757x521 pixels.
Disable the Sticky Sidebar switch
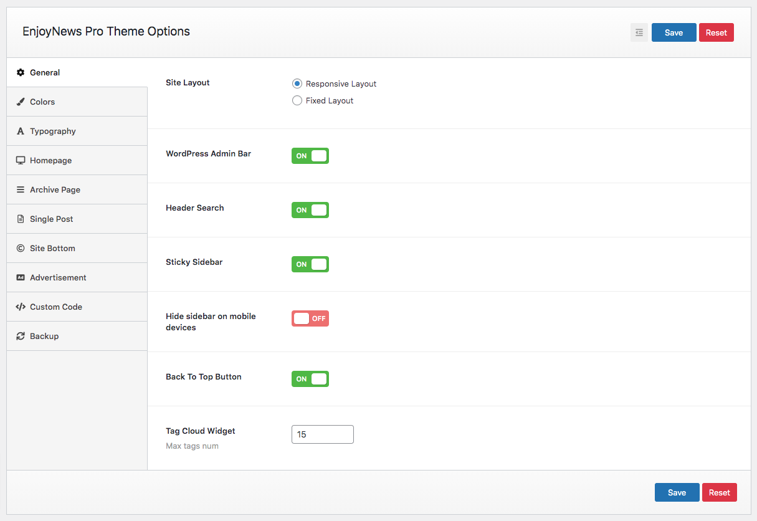tap(310, 264)
